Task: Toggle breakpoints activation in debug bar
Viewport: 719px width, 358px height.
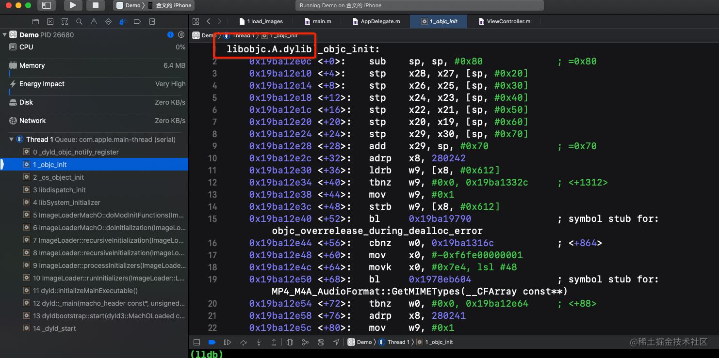Action: click(212, 342)
